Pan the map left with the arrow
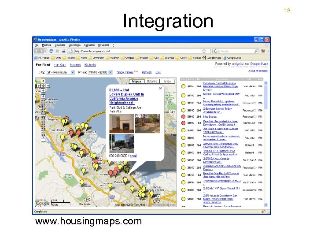This screenshot has height=238, width=317. click(x=39, y=86)
